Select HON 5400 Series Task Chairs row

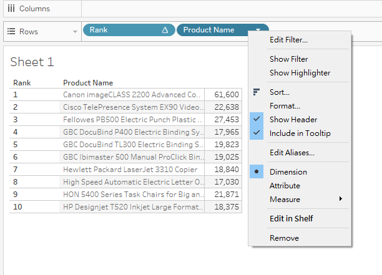pos(132,194)
